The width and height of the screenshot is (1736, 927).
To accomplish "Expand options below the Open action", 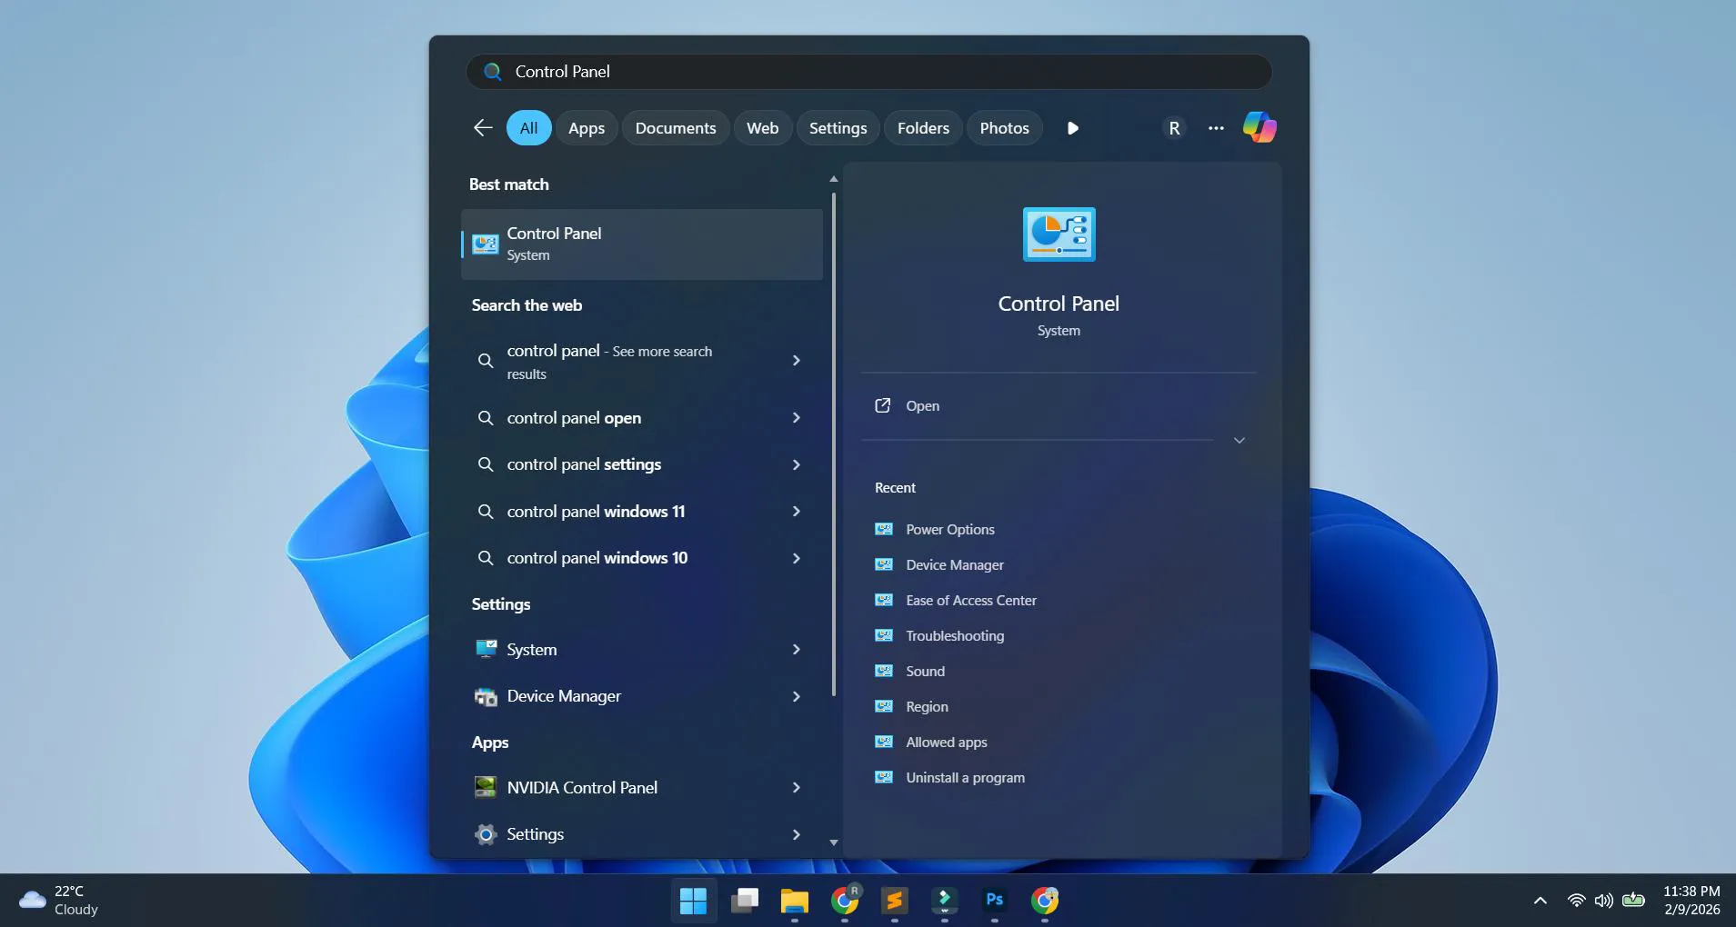I will point(1239,440).
